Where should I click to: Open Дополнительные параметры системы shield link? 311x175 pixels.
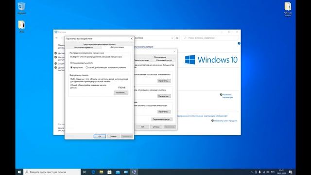pyautogui.click(x=59, y=69)
